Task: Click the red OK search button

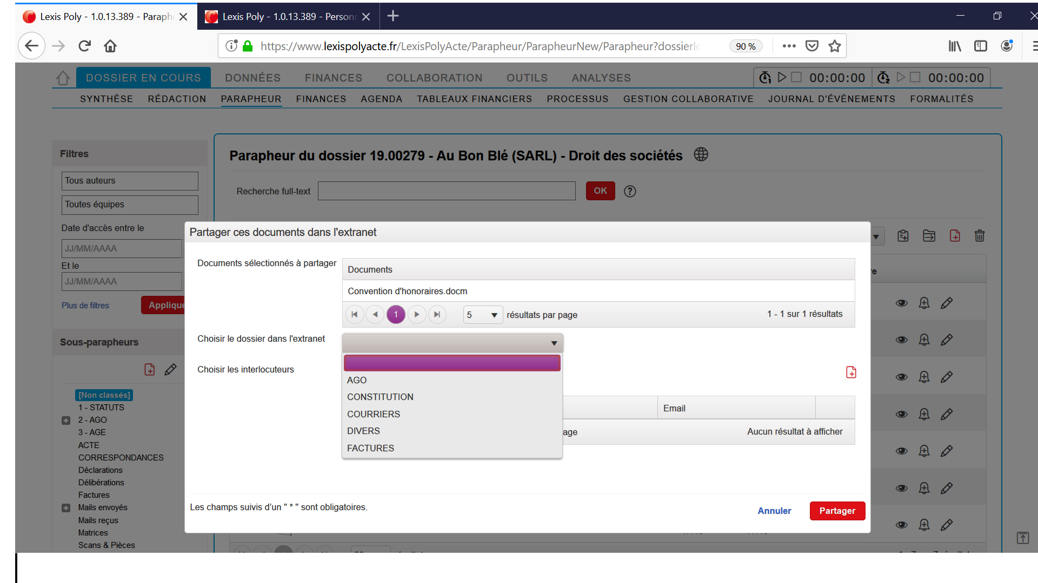Action: click(601, 191)
